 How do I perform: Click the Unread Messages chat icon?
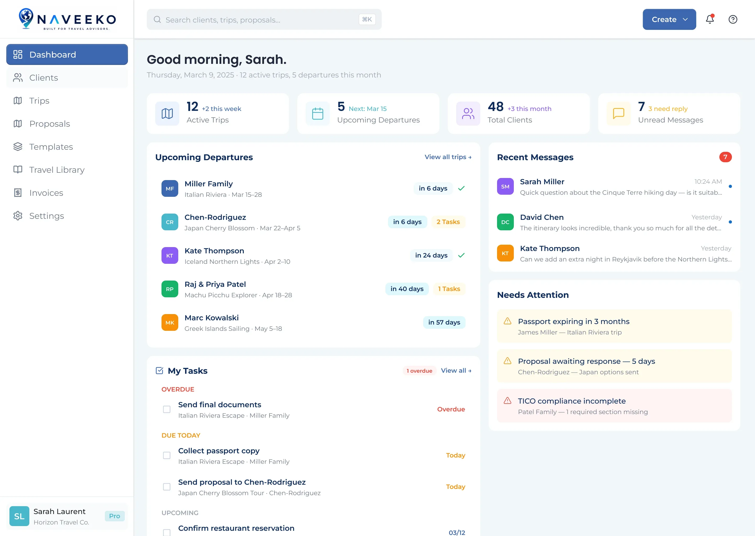618,114
